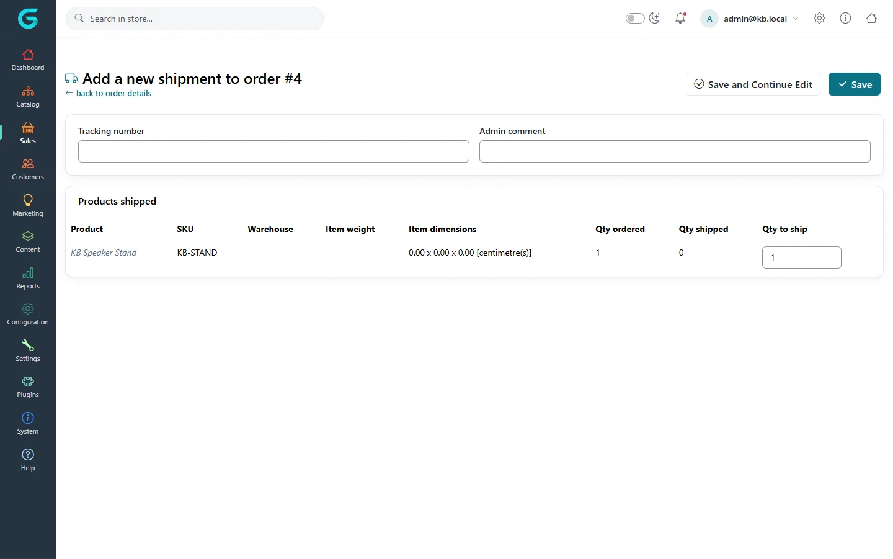The width and height of the screenshot is (893, 559).
Task: Open the gear settings in top bar
Action: (819, 18)
